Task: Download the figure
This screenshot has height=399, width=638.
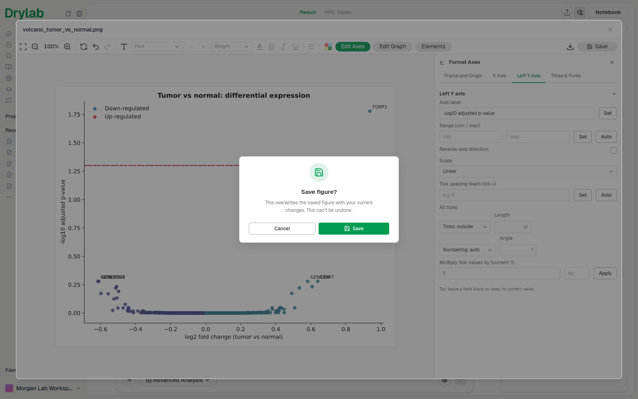Action: (570, 47)
